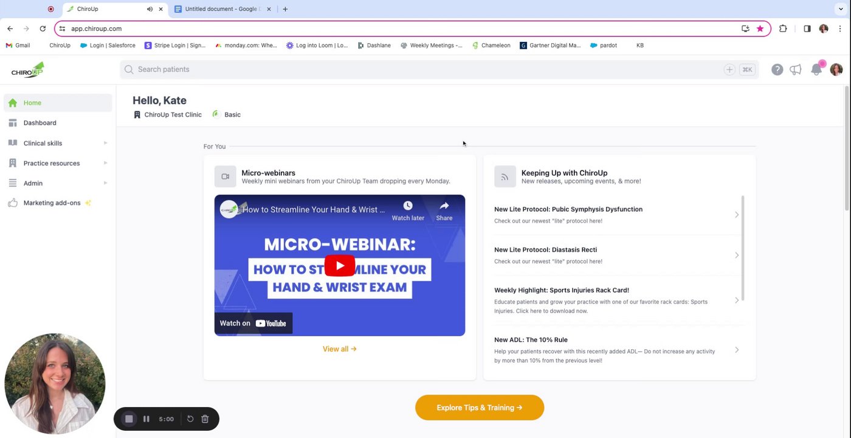Open the Chrome three-dot menu
Screen dimensions: 851x438
841,29
